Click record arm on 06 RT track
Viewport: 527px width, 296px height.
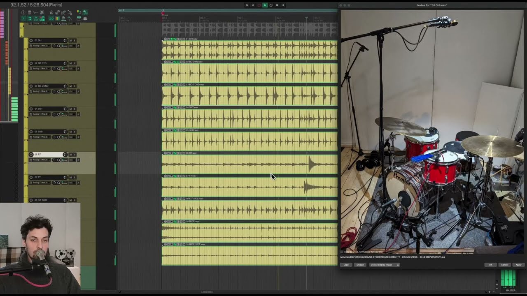[31, 155]
